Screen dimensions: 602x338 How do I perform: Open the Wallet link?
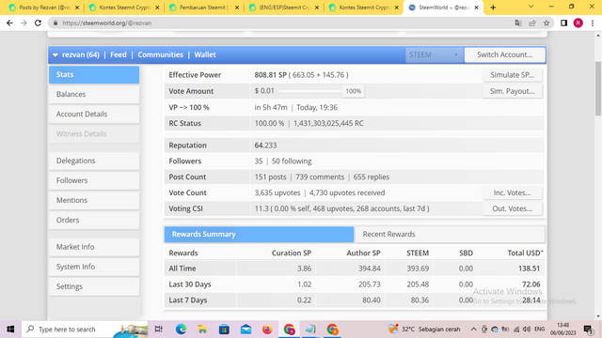point(205,54)
